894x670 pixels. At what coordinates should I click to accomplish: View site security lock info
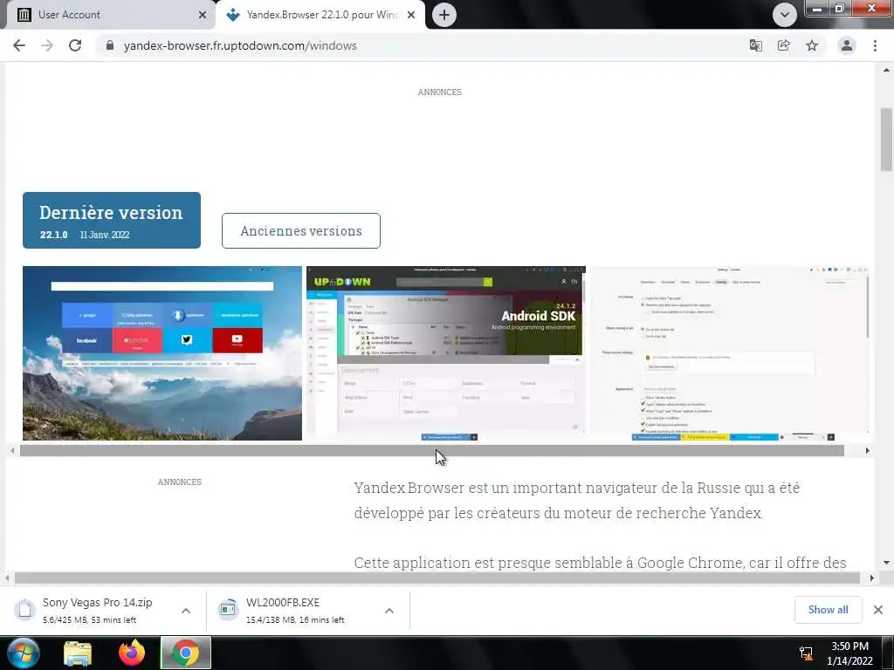point(110,45)
